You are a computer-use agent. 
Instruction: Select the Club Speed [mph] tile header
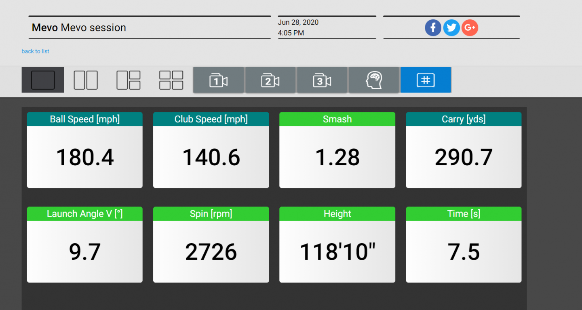pos(211,119)
